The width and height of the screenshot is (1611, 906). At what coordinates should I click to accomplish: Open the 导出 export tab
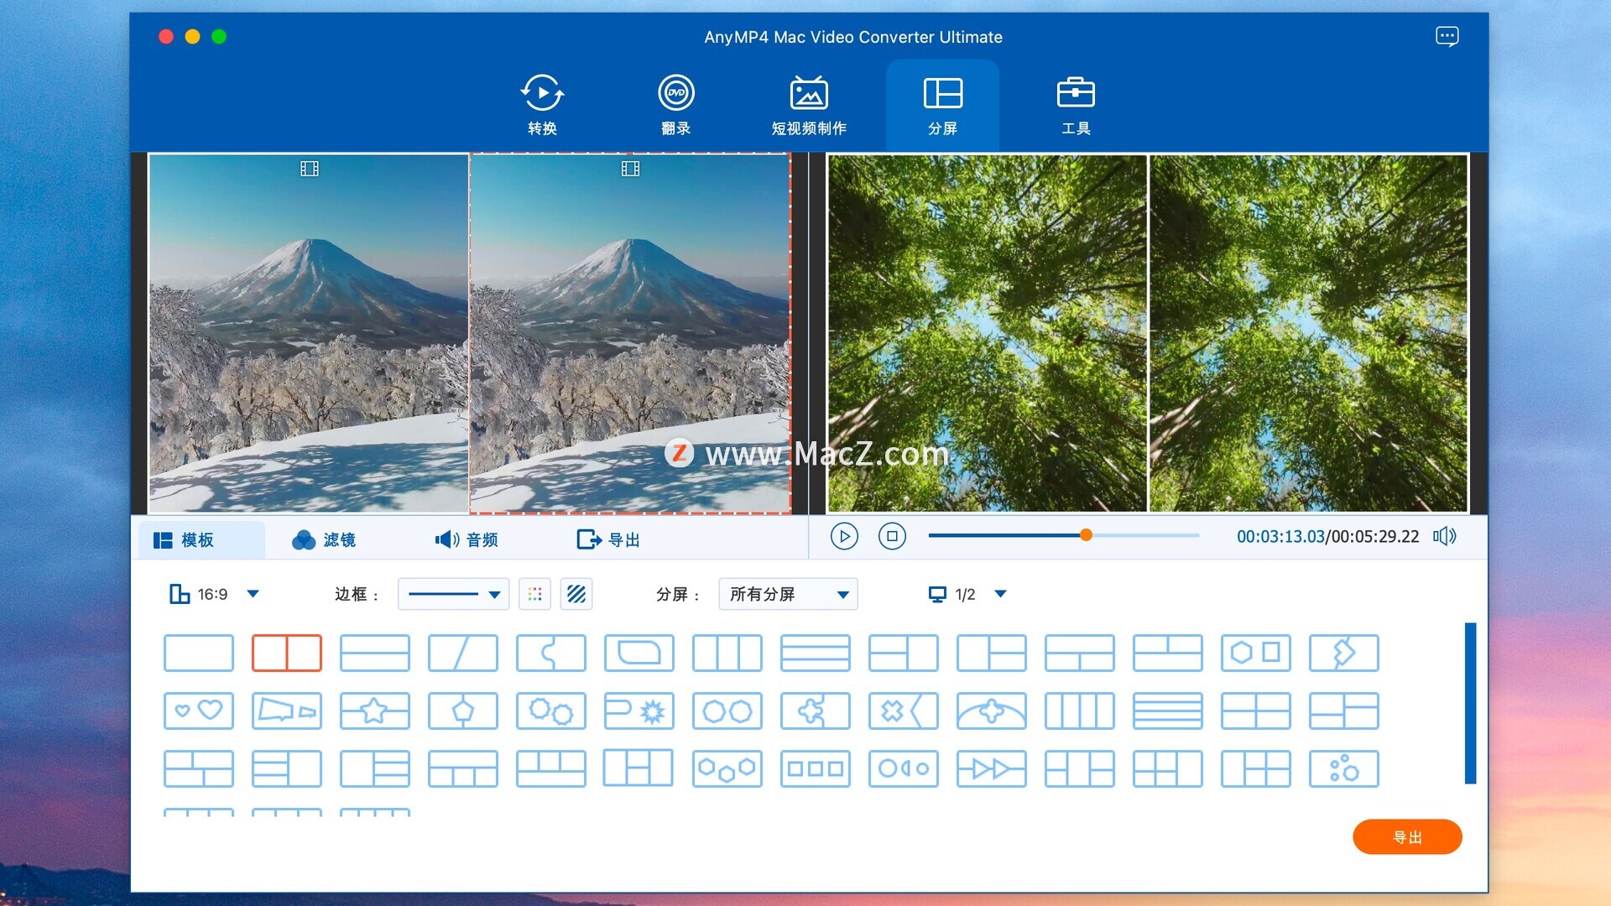[x=608, y=539]
